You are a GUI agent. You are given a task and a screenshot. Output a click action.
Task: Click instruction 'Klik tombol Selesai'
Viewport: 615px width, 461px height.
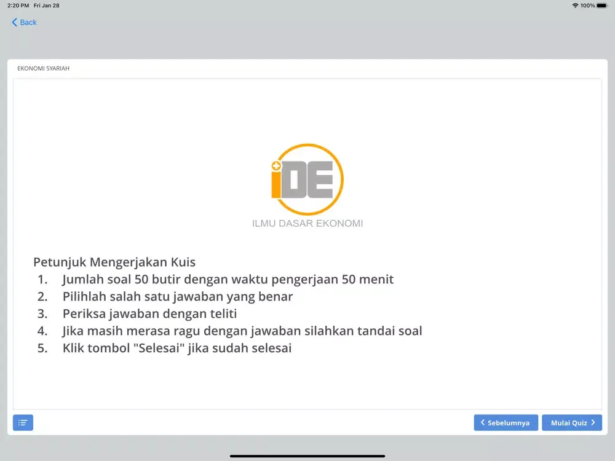(x=177, y=348)
